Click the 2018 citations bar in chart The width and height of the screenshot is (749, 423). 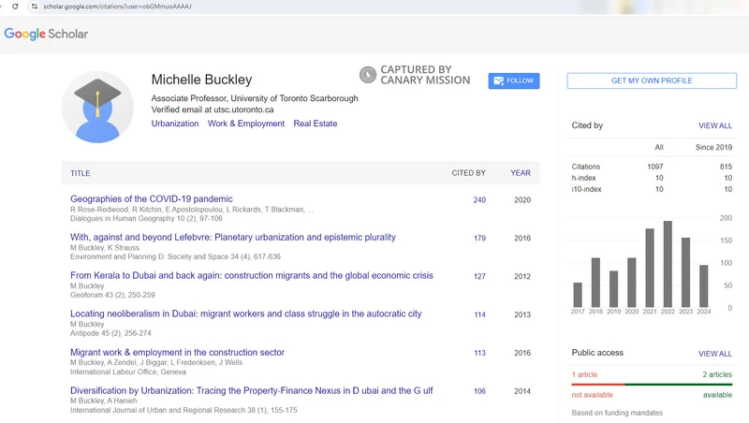(x=595, y=283)
